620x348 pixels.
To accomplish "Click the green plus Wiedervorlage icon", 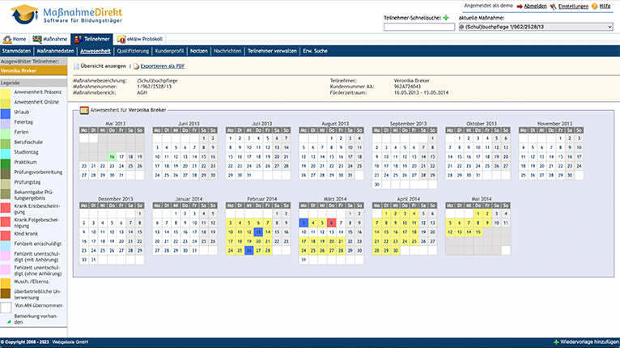I will 556,342.
